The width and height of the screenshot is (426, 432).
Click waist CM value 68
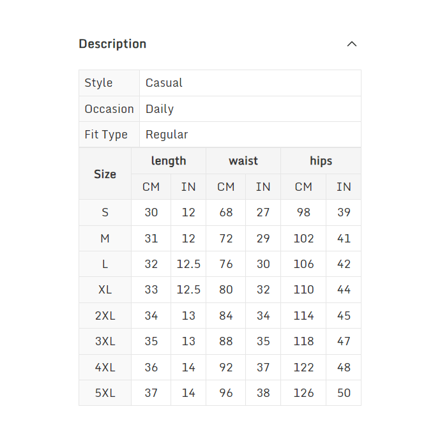click(x=226, y=212)
